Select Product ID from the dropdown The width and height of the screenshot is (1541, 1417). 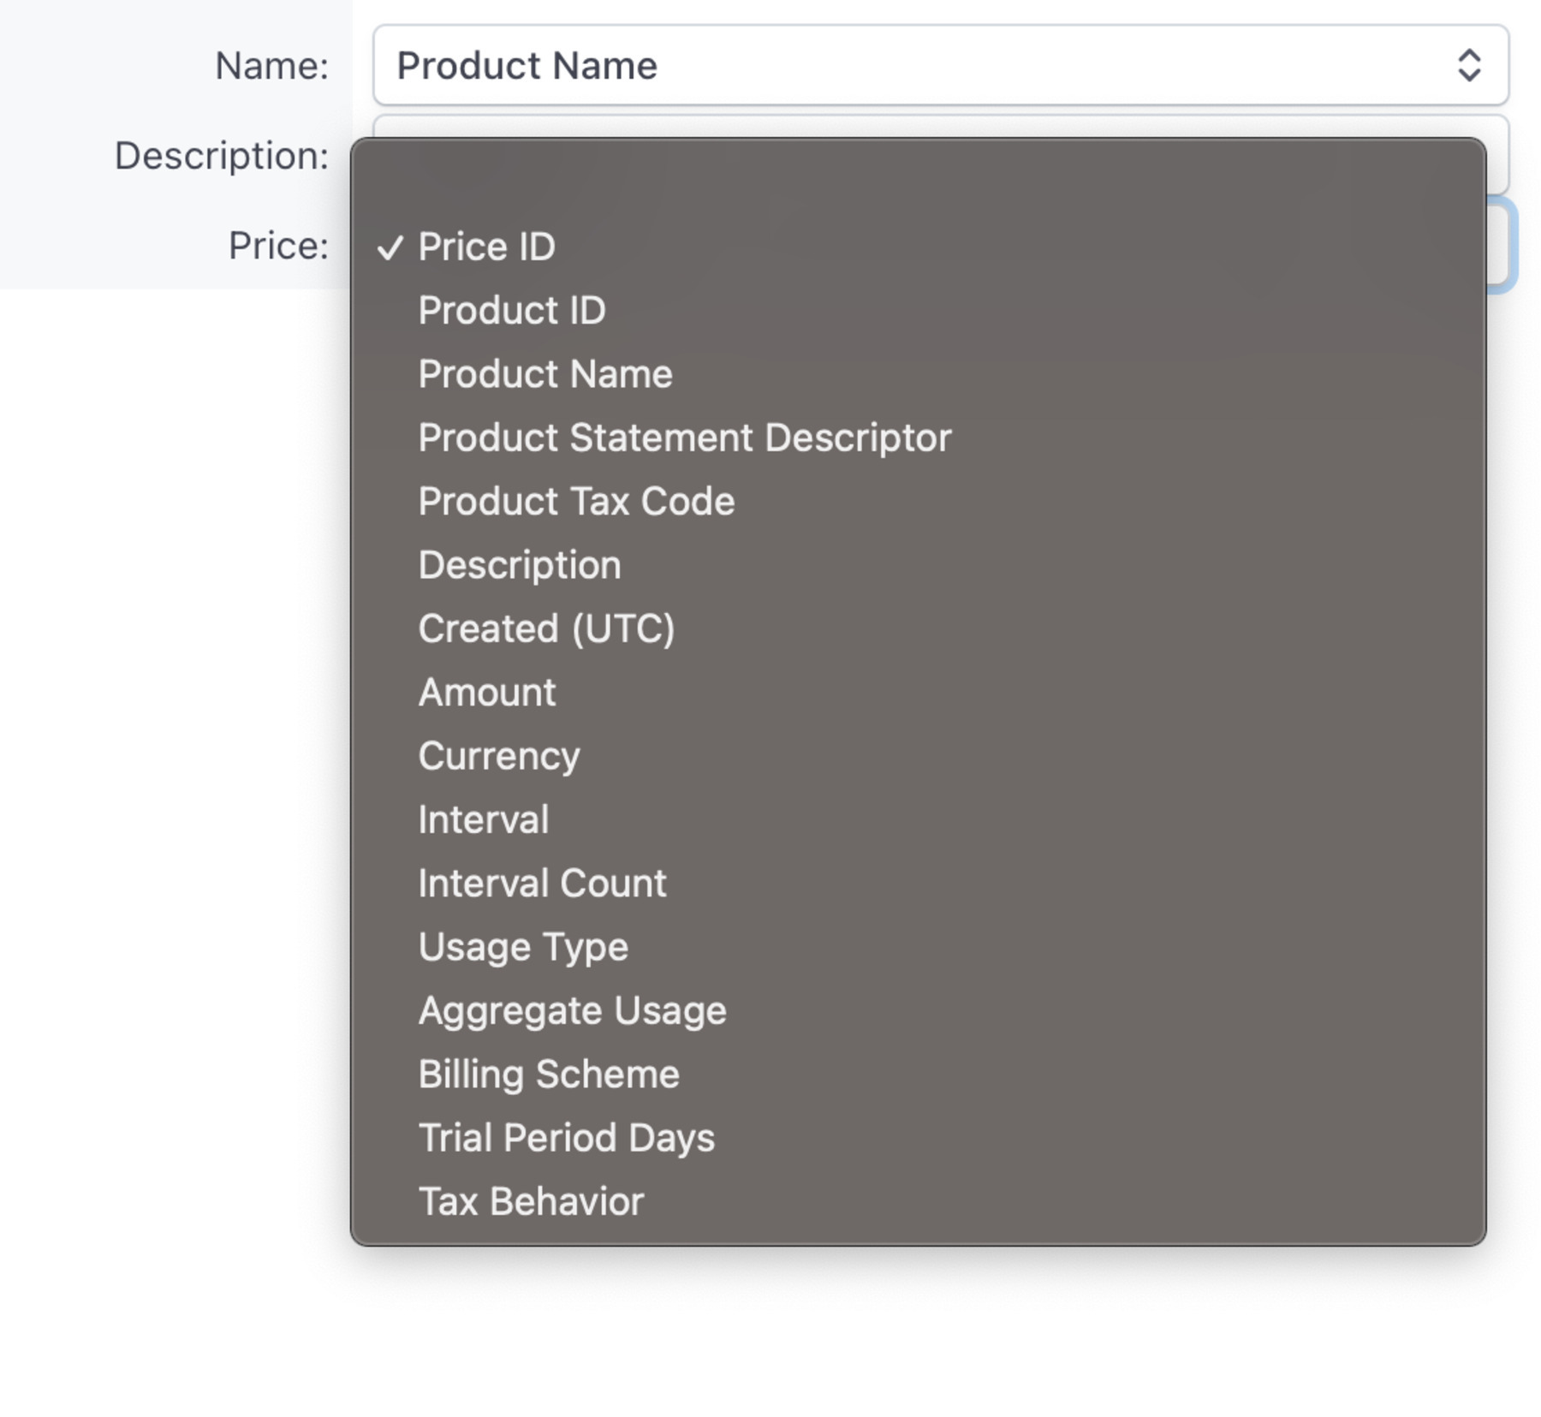(512, 311)
